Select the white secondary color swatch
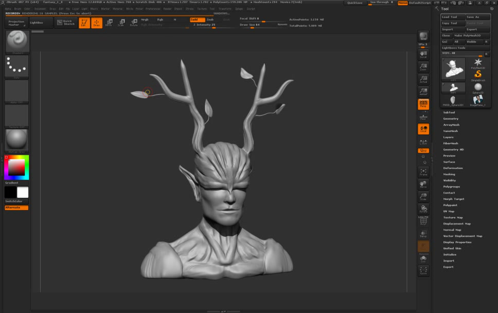The width and height of the screenshot is (498, 313). (23, 193)
